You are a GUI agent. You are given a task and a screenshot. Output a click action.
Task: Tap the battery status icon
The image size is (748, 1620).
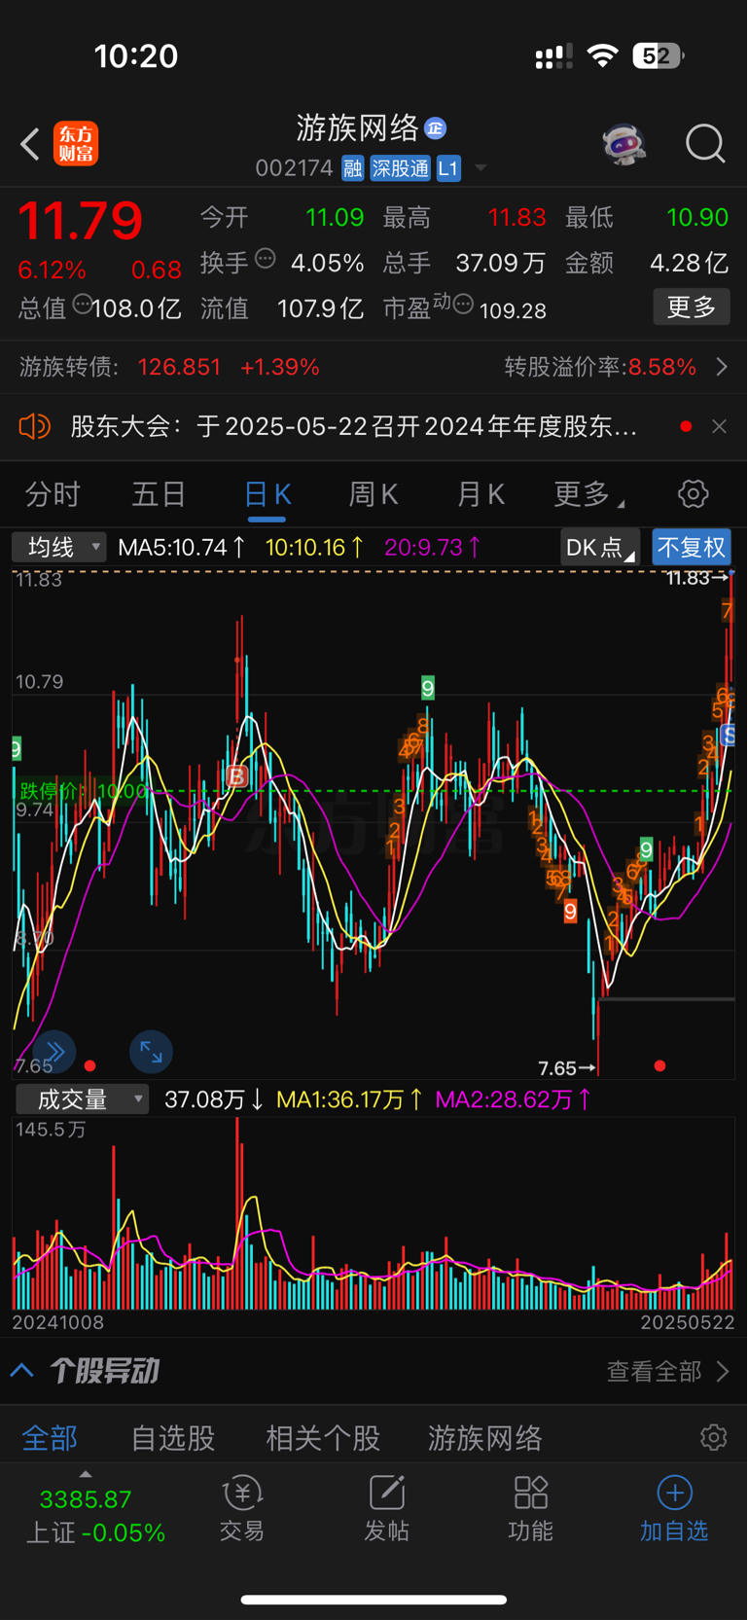point(659,56)
